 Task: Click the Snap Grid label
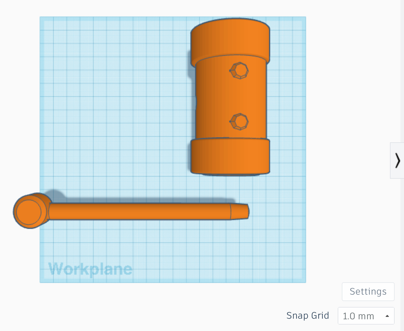307,316
